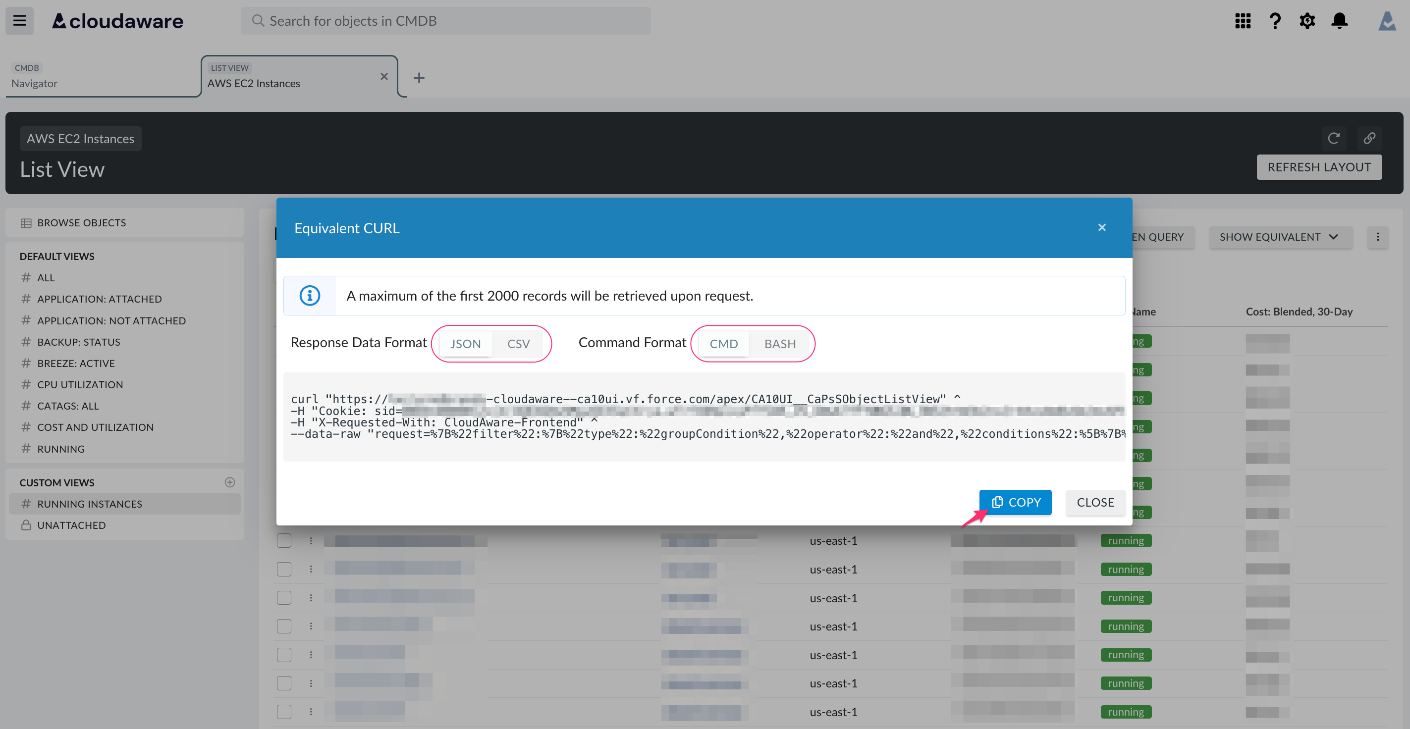Click the REFRESH LAYOUT button
Image resolution: width=1410 pixels, height=729 pixels.
[1319, 167]
